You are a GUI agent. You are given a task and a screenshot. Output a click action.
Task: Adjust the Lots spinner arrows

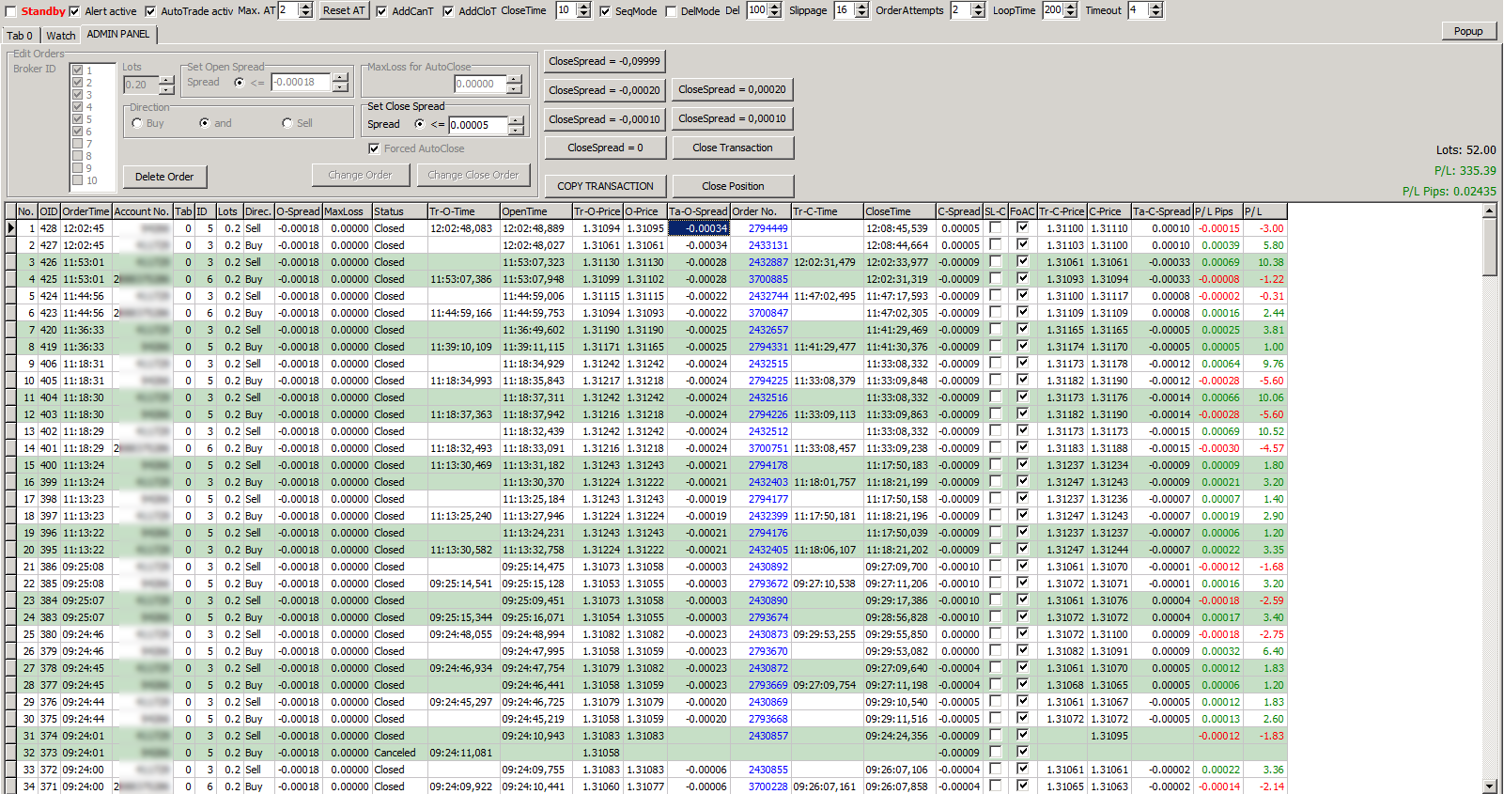point(166,85)
